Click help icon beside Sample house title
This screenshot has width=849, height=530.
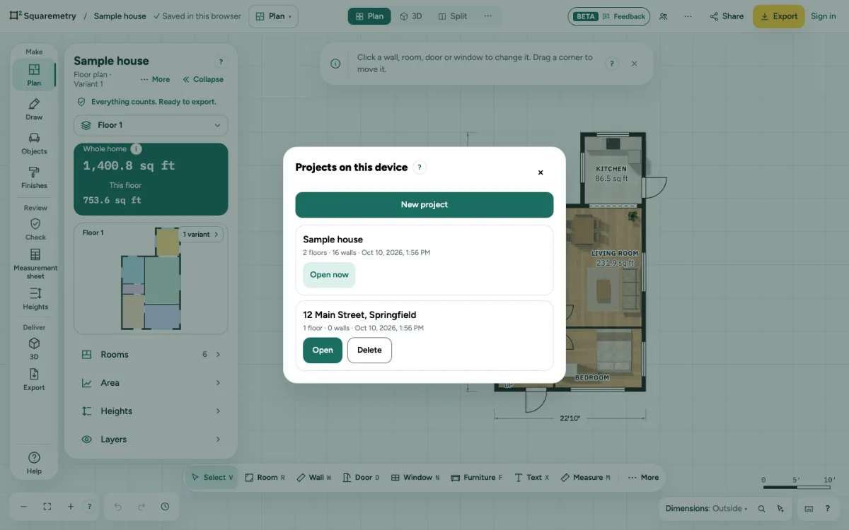(x=221, y=62)
